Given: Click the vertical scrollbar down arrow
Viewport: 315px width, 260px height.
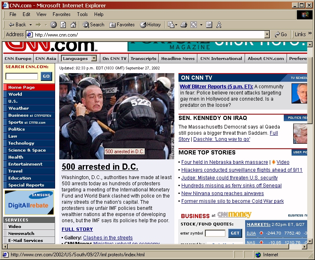Looking at the screenshot, I should coord(310,241).
